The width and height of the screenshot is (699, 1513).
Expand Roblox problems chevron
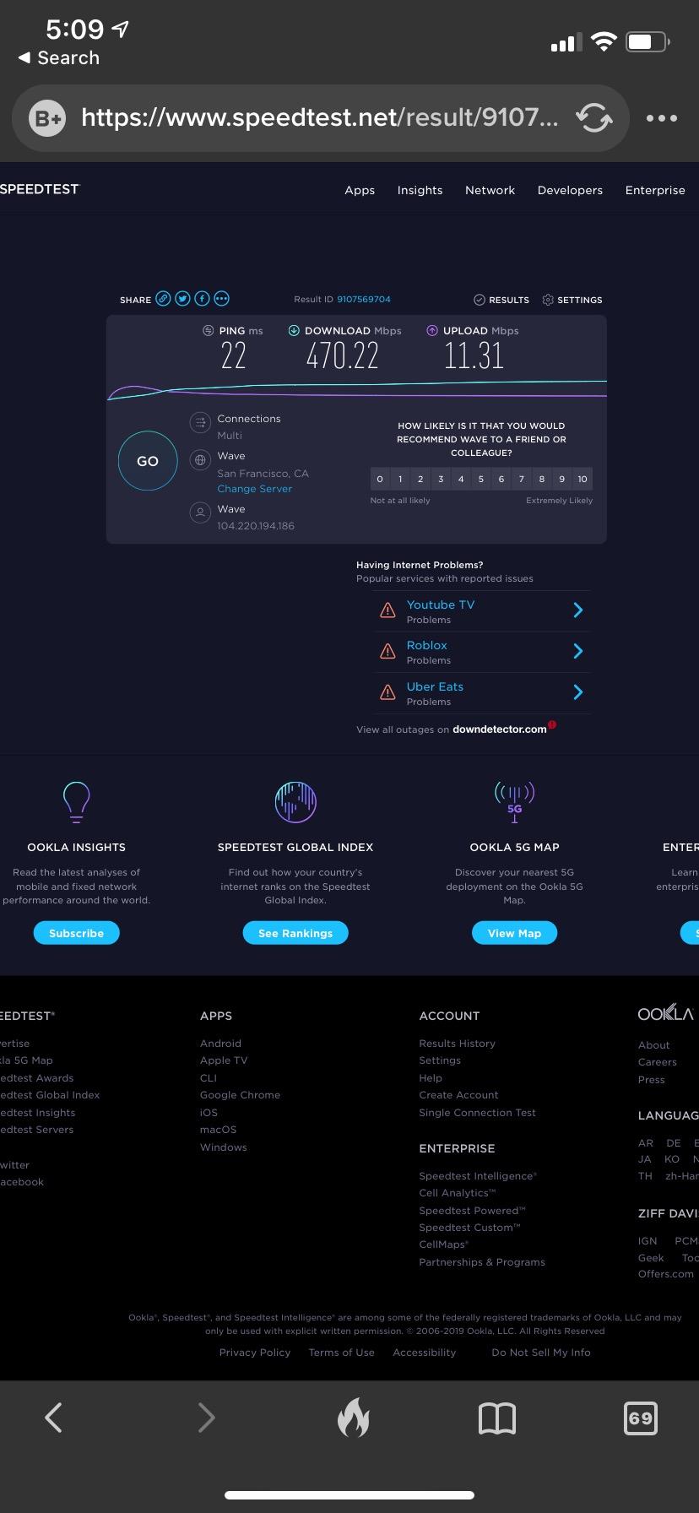click(578, 651)
